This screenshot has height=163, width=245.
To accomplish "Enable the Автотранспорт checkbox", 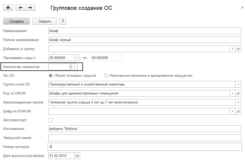I will coord(51,120).
